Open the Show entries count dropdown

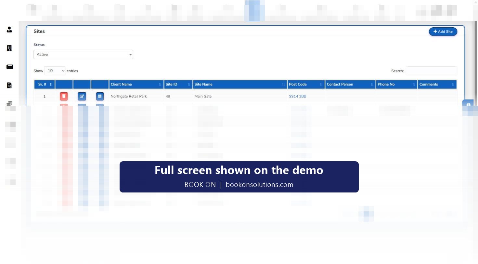click(55, 71)
